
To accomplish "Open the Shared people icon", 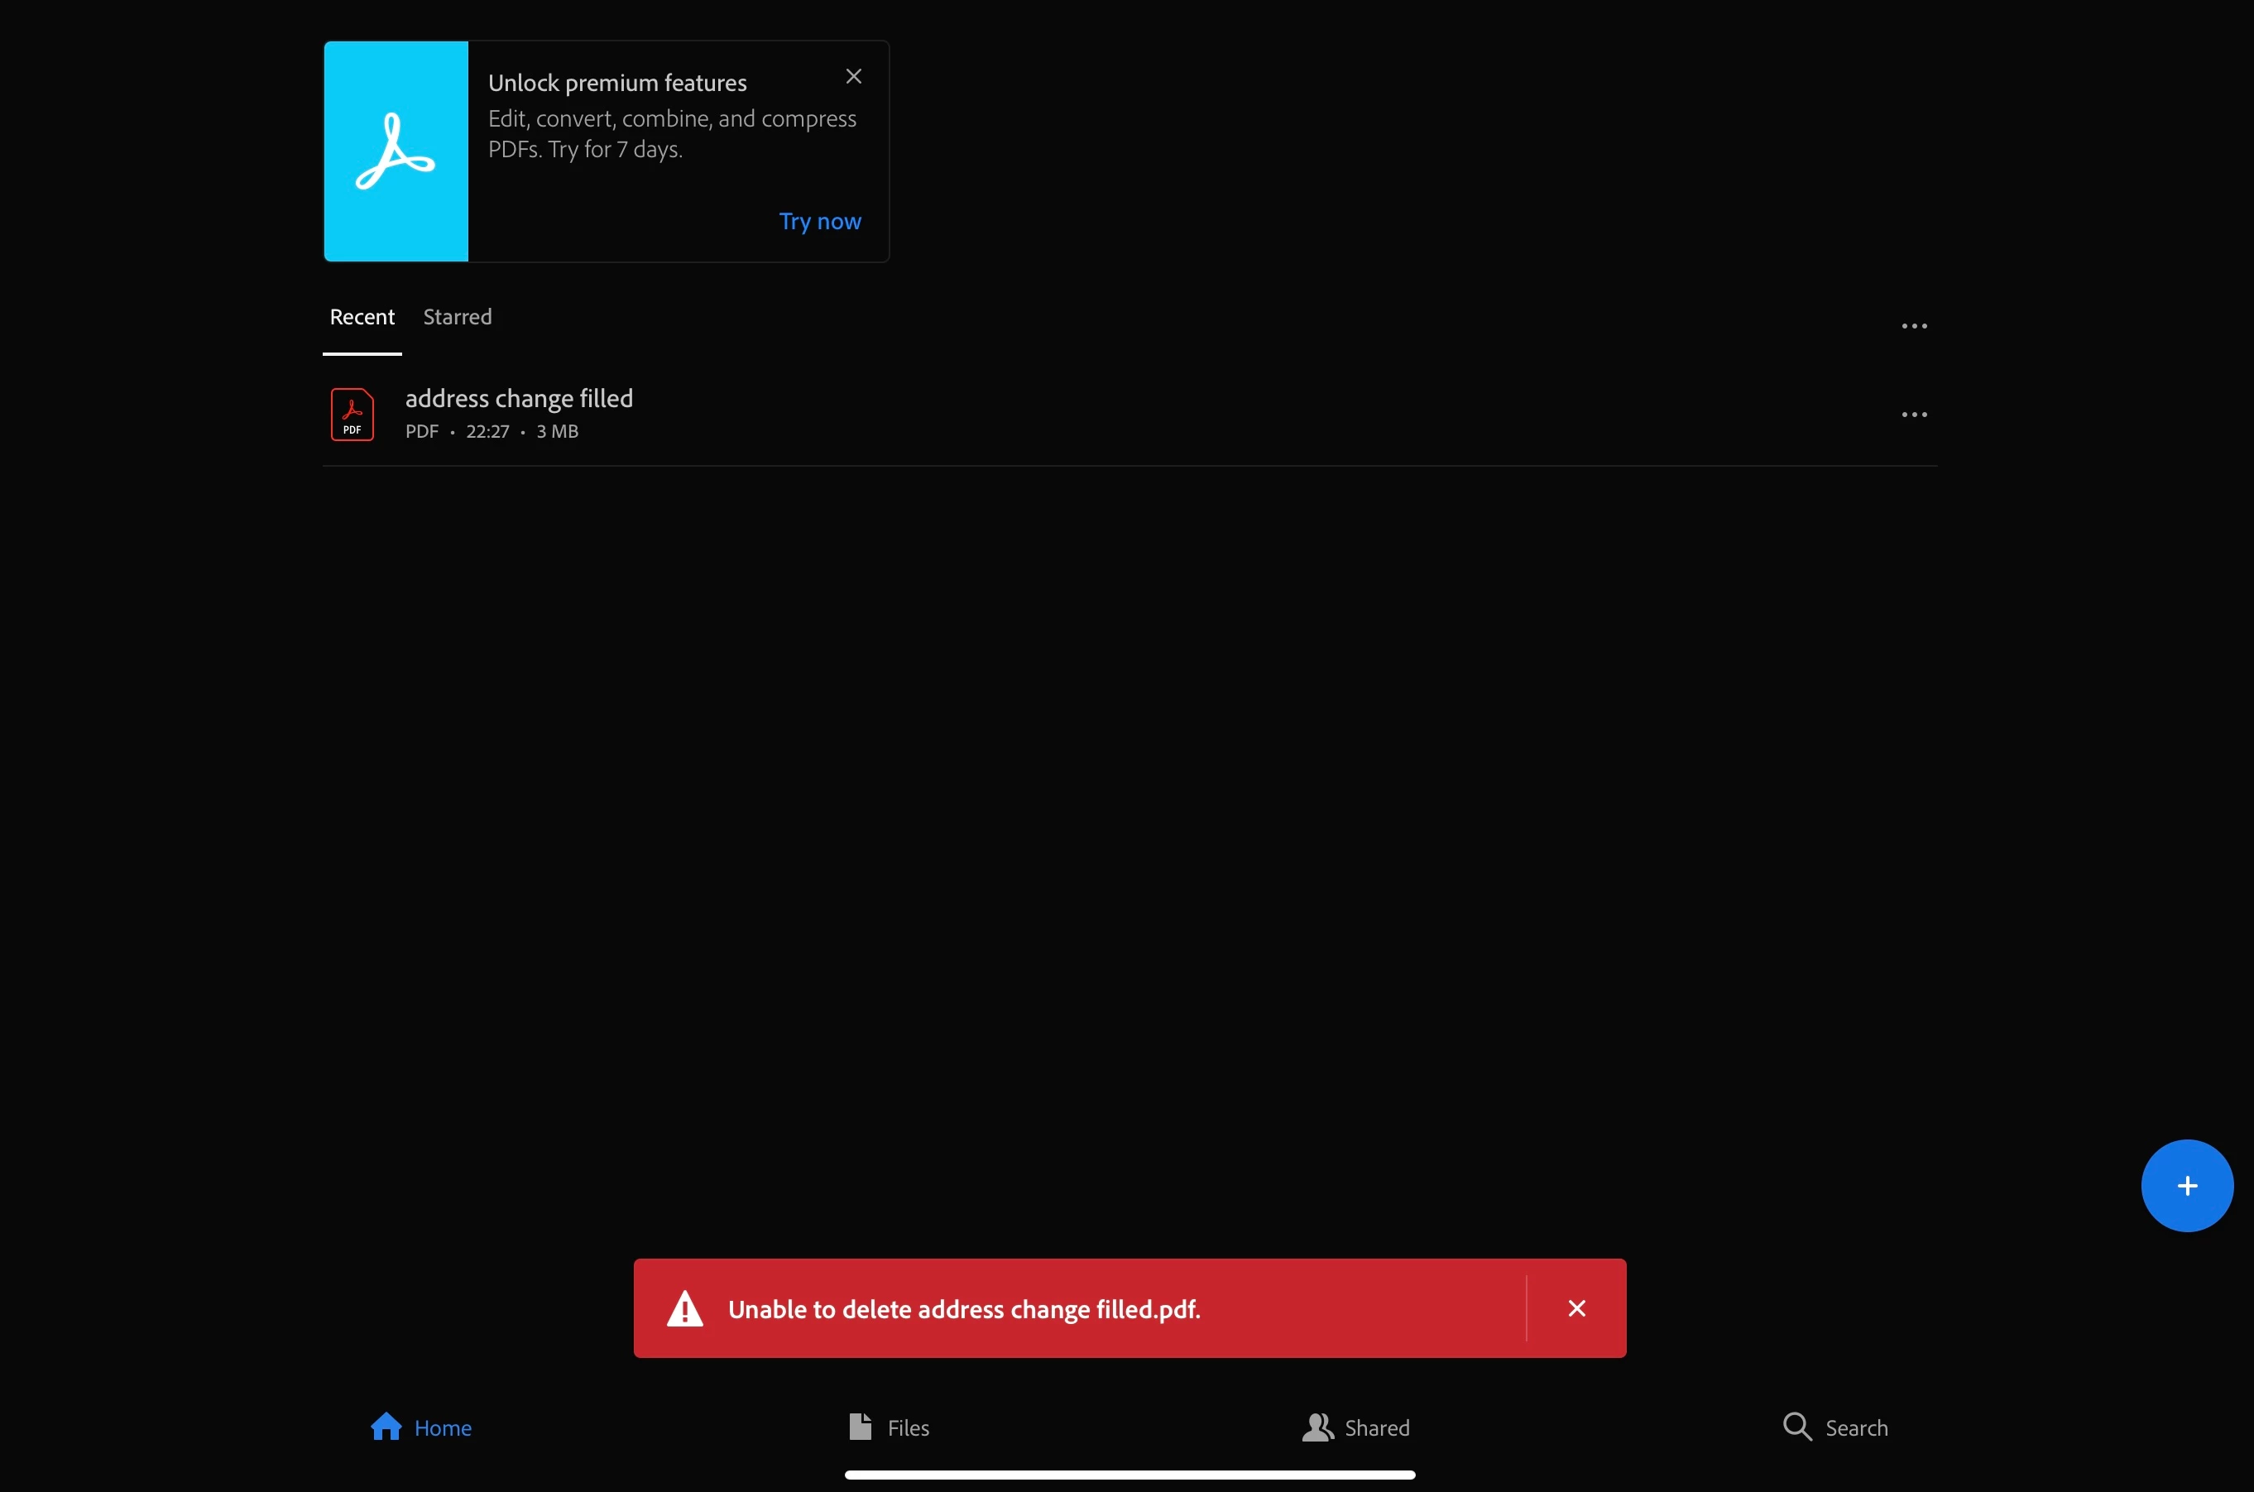I will [x=1316, y=1427].
